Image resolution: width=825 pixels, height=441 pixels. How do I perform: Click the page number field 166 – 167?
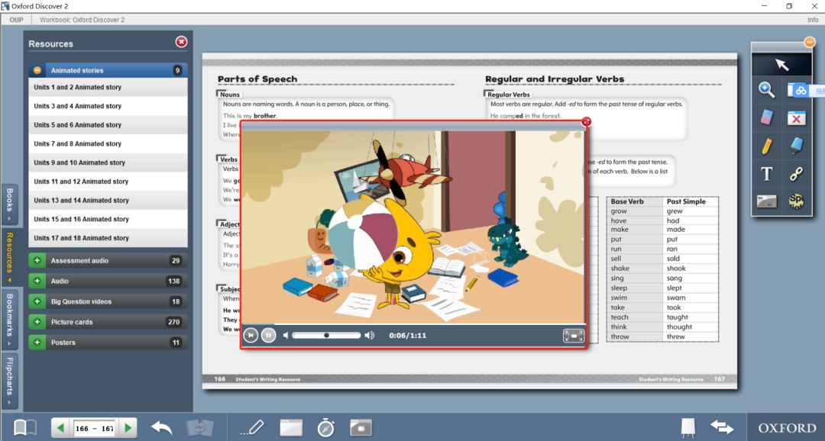94,428
